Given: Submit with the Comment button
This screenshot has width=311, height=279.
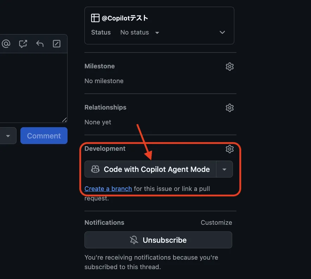Looking at the screenshot, I should click(44, 136).
